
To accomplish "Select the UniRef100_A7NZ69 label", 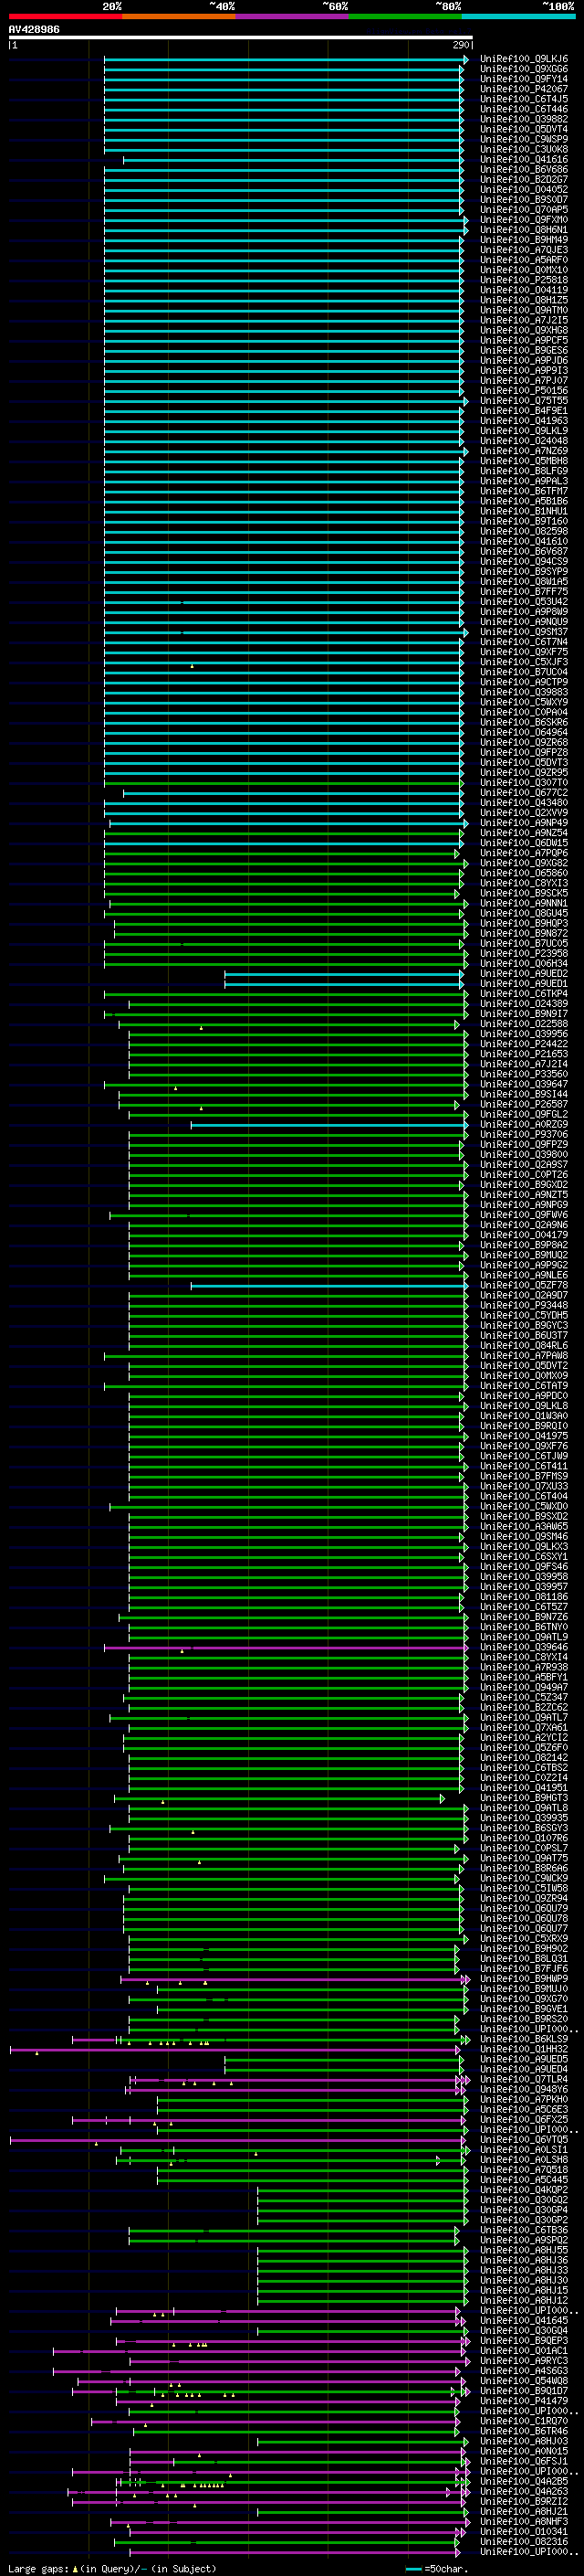I will click(524, 451).
